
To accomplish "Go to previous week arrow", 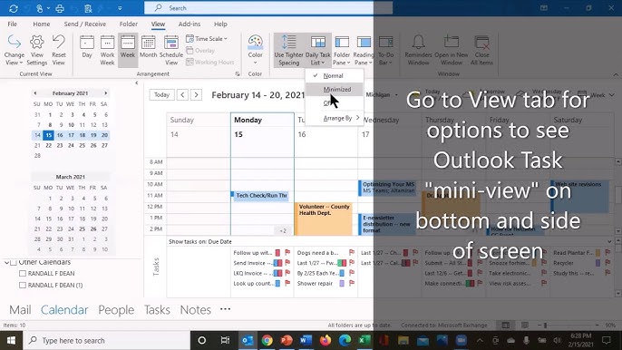I will pos(182,95).
